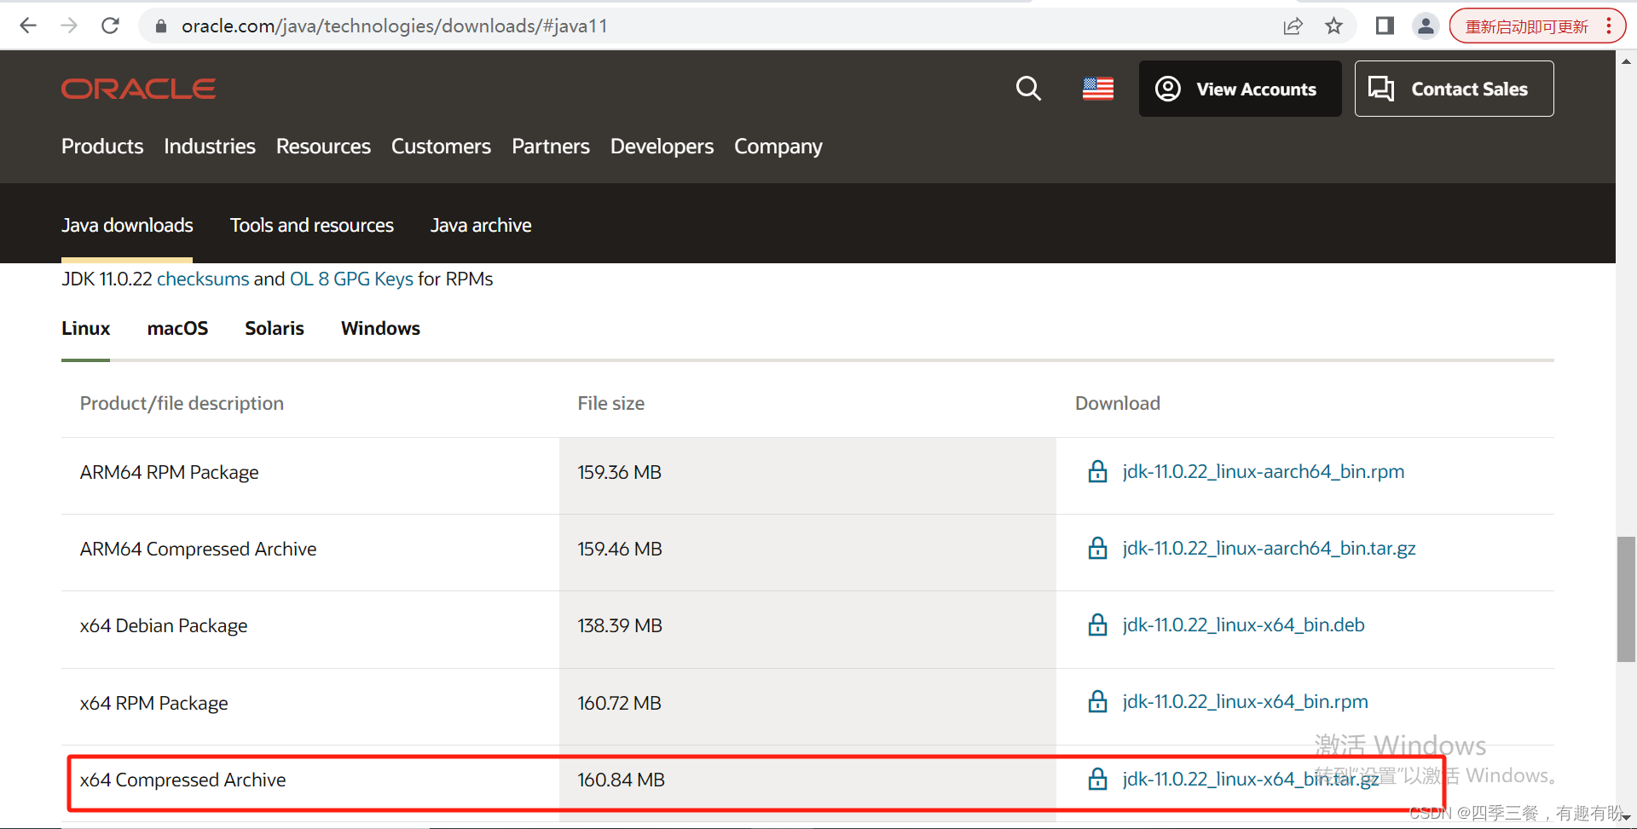
Task: Switch to the Linux tab
Action: click(85, 328)
